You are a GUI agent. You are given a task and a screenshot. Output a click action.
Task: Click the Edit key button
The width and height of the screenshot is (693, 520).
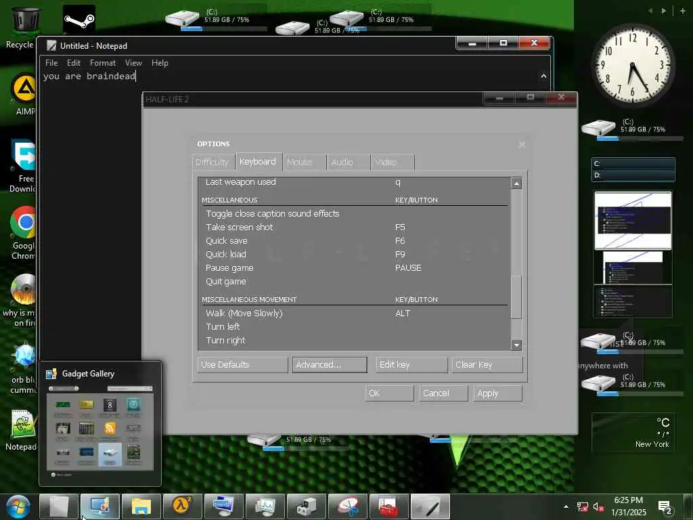pos(411,365)
